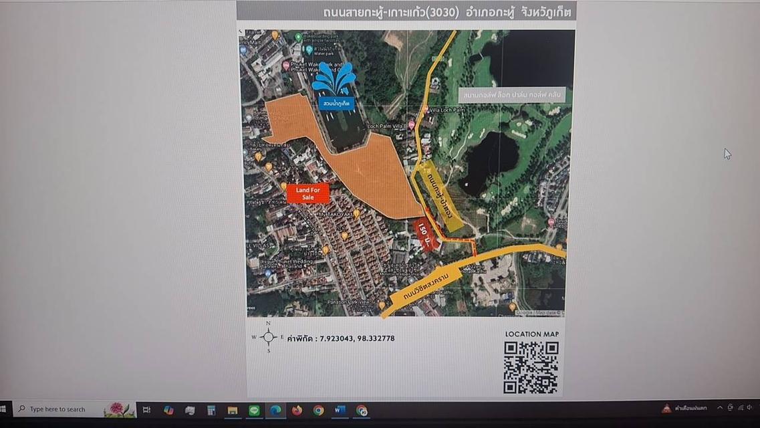The image size is (760, 428).
Task: Click the LOCATION MAP QR code
Action: click(x=531, y=367)
